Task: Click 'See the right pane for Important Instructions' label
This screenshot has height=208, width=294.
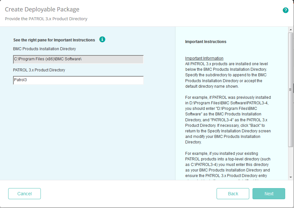Action: (x=54, y=40)
